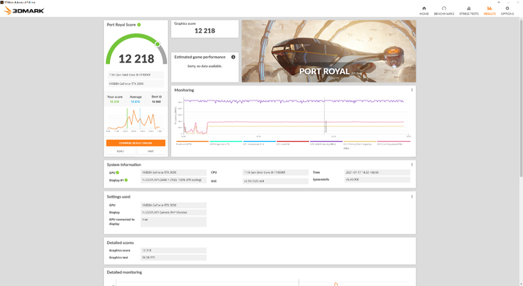Open the System information three-dot menu
The image size is (523, 286).
(x=411, y=164)
